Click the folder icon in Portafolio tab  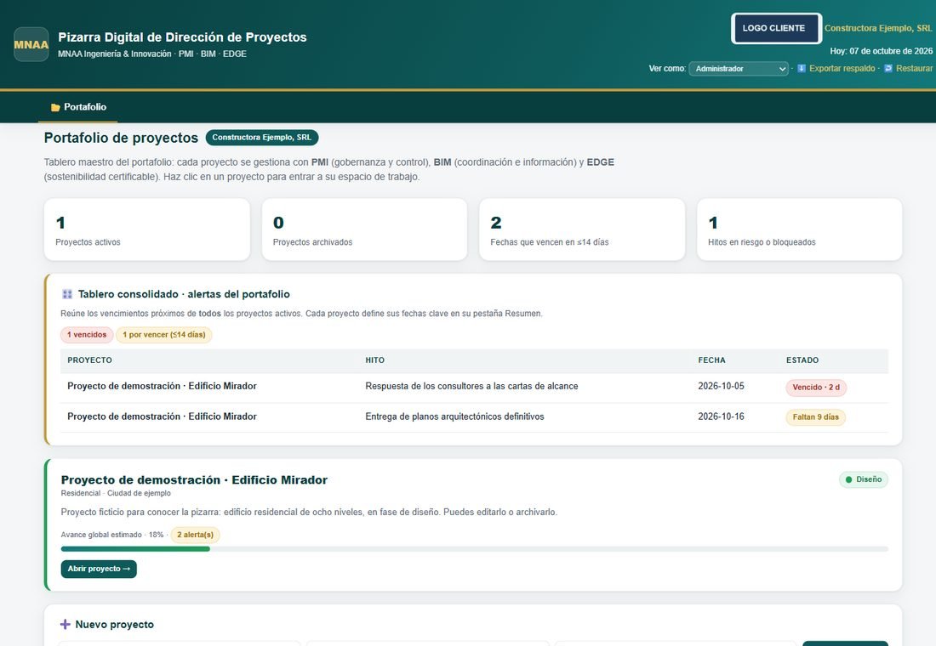[x=55, y=107]
